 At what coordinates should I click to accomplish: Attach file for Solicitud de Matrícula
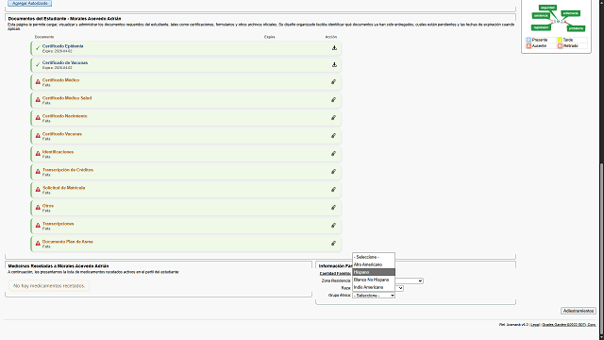click(x=333, y=189)
